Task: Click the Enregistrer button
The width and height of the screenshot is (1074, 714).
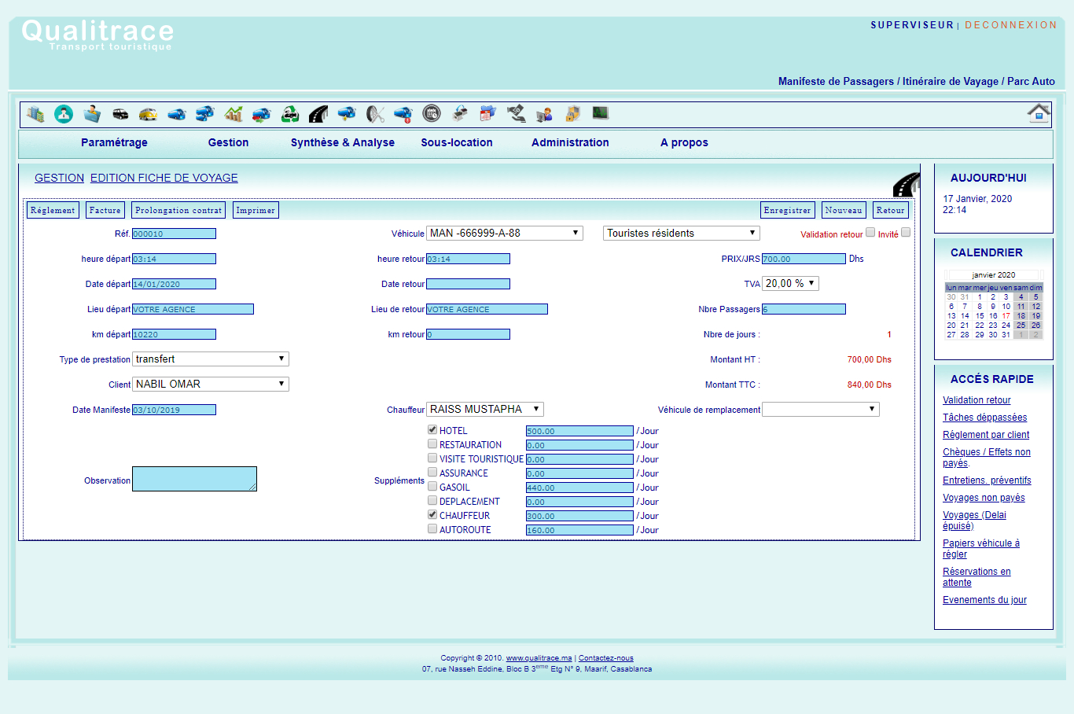Action: coord(787,210)
